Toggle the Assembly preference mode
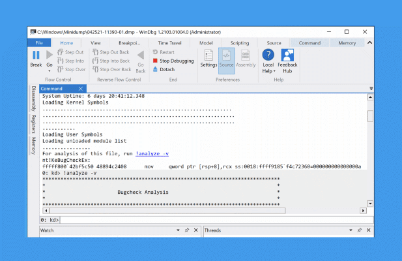Image resolution: width=402 pixels, height=261 pixels. pos(246,59)
